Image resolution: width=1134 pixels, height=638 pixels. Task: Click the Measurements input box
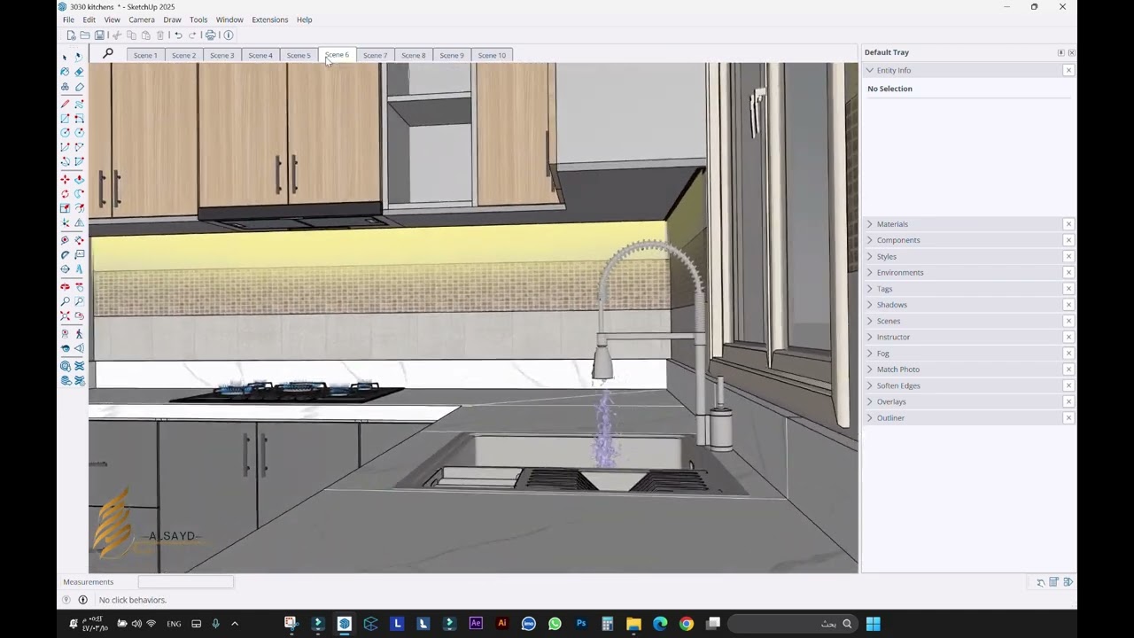point(185,582)
